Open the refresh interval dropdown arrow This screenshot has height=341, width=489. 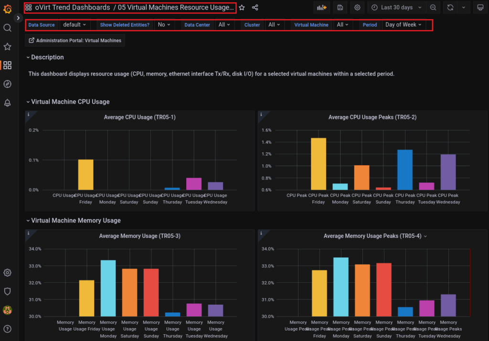464,8
